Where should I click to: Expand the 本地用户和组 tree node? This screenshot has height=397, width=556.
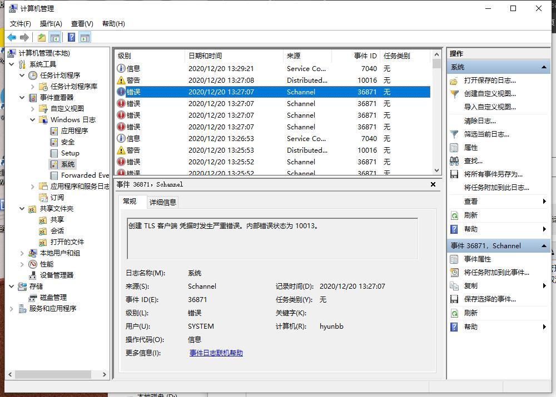point(22,253)
